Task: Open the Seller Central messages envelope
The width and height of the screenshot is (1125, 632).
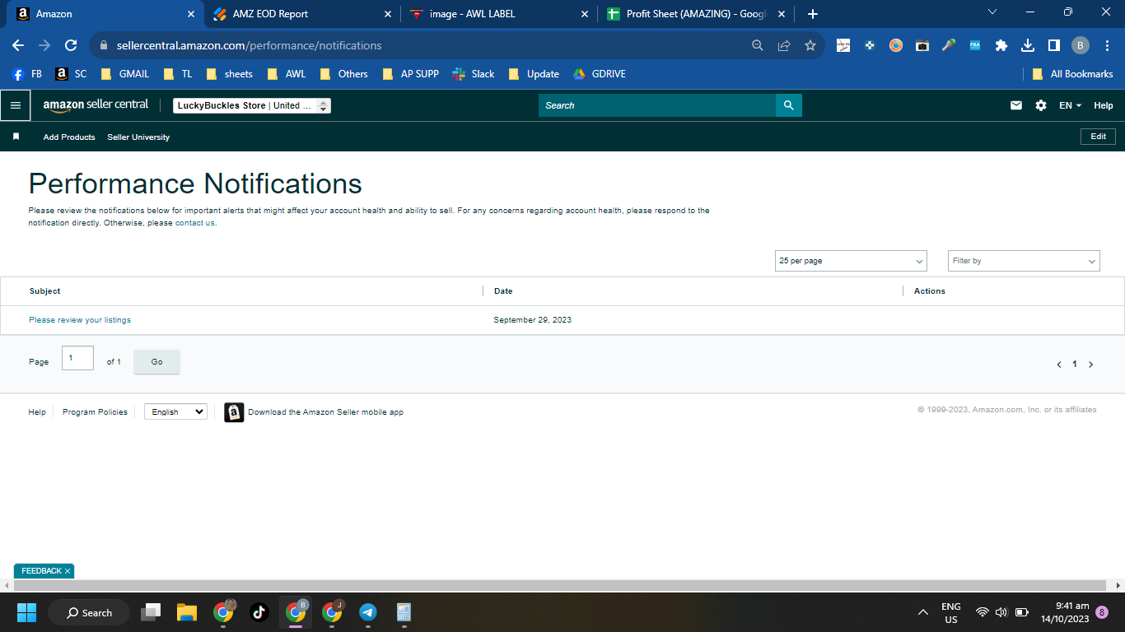Action: coord(1016,105)
